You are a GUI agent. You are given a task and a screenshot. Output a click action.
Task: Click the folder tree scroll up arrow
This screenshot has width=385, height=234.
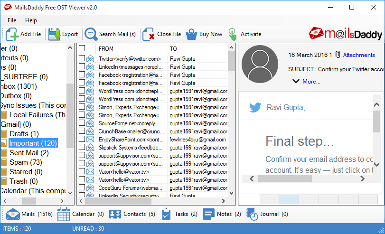click(x=70, y=47)
